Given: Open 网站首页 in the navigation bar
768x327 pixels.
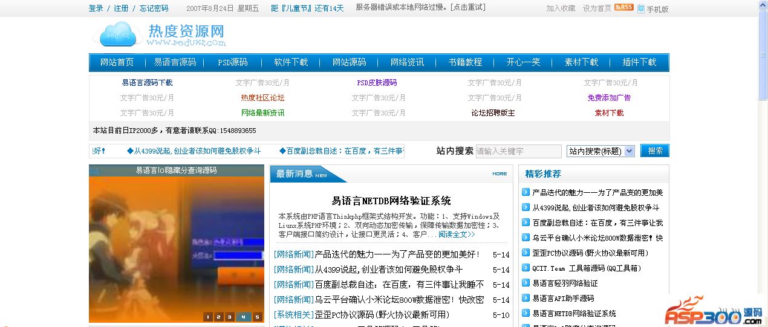Looking at the screenshot, I should click(x=117, y=62).
